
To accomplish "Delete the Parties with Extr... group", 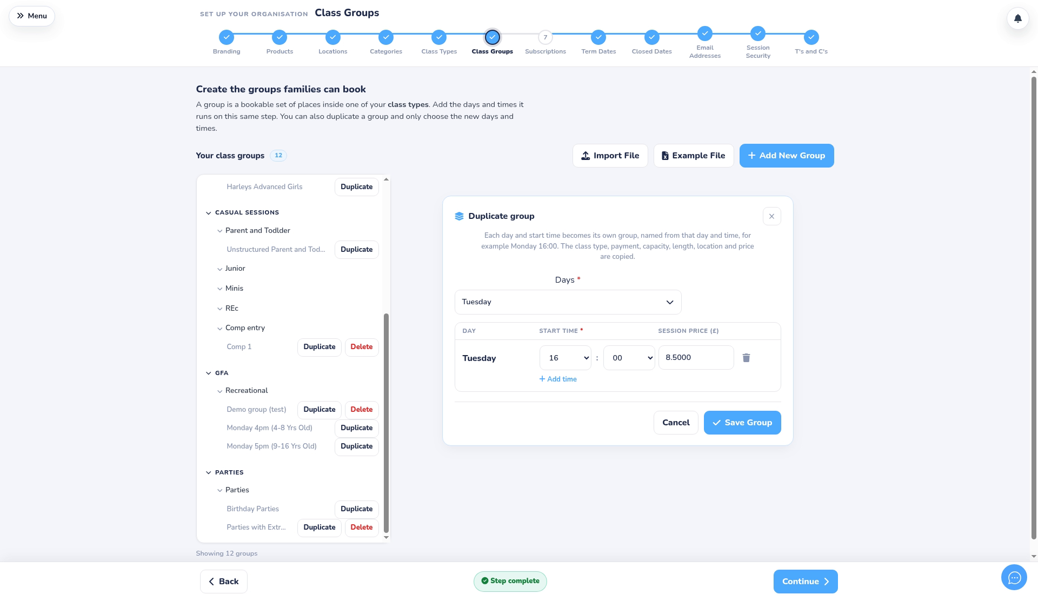I will [361, 527].
